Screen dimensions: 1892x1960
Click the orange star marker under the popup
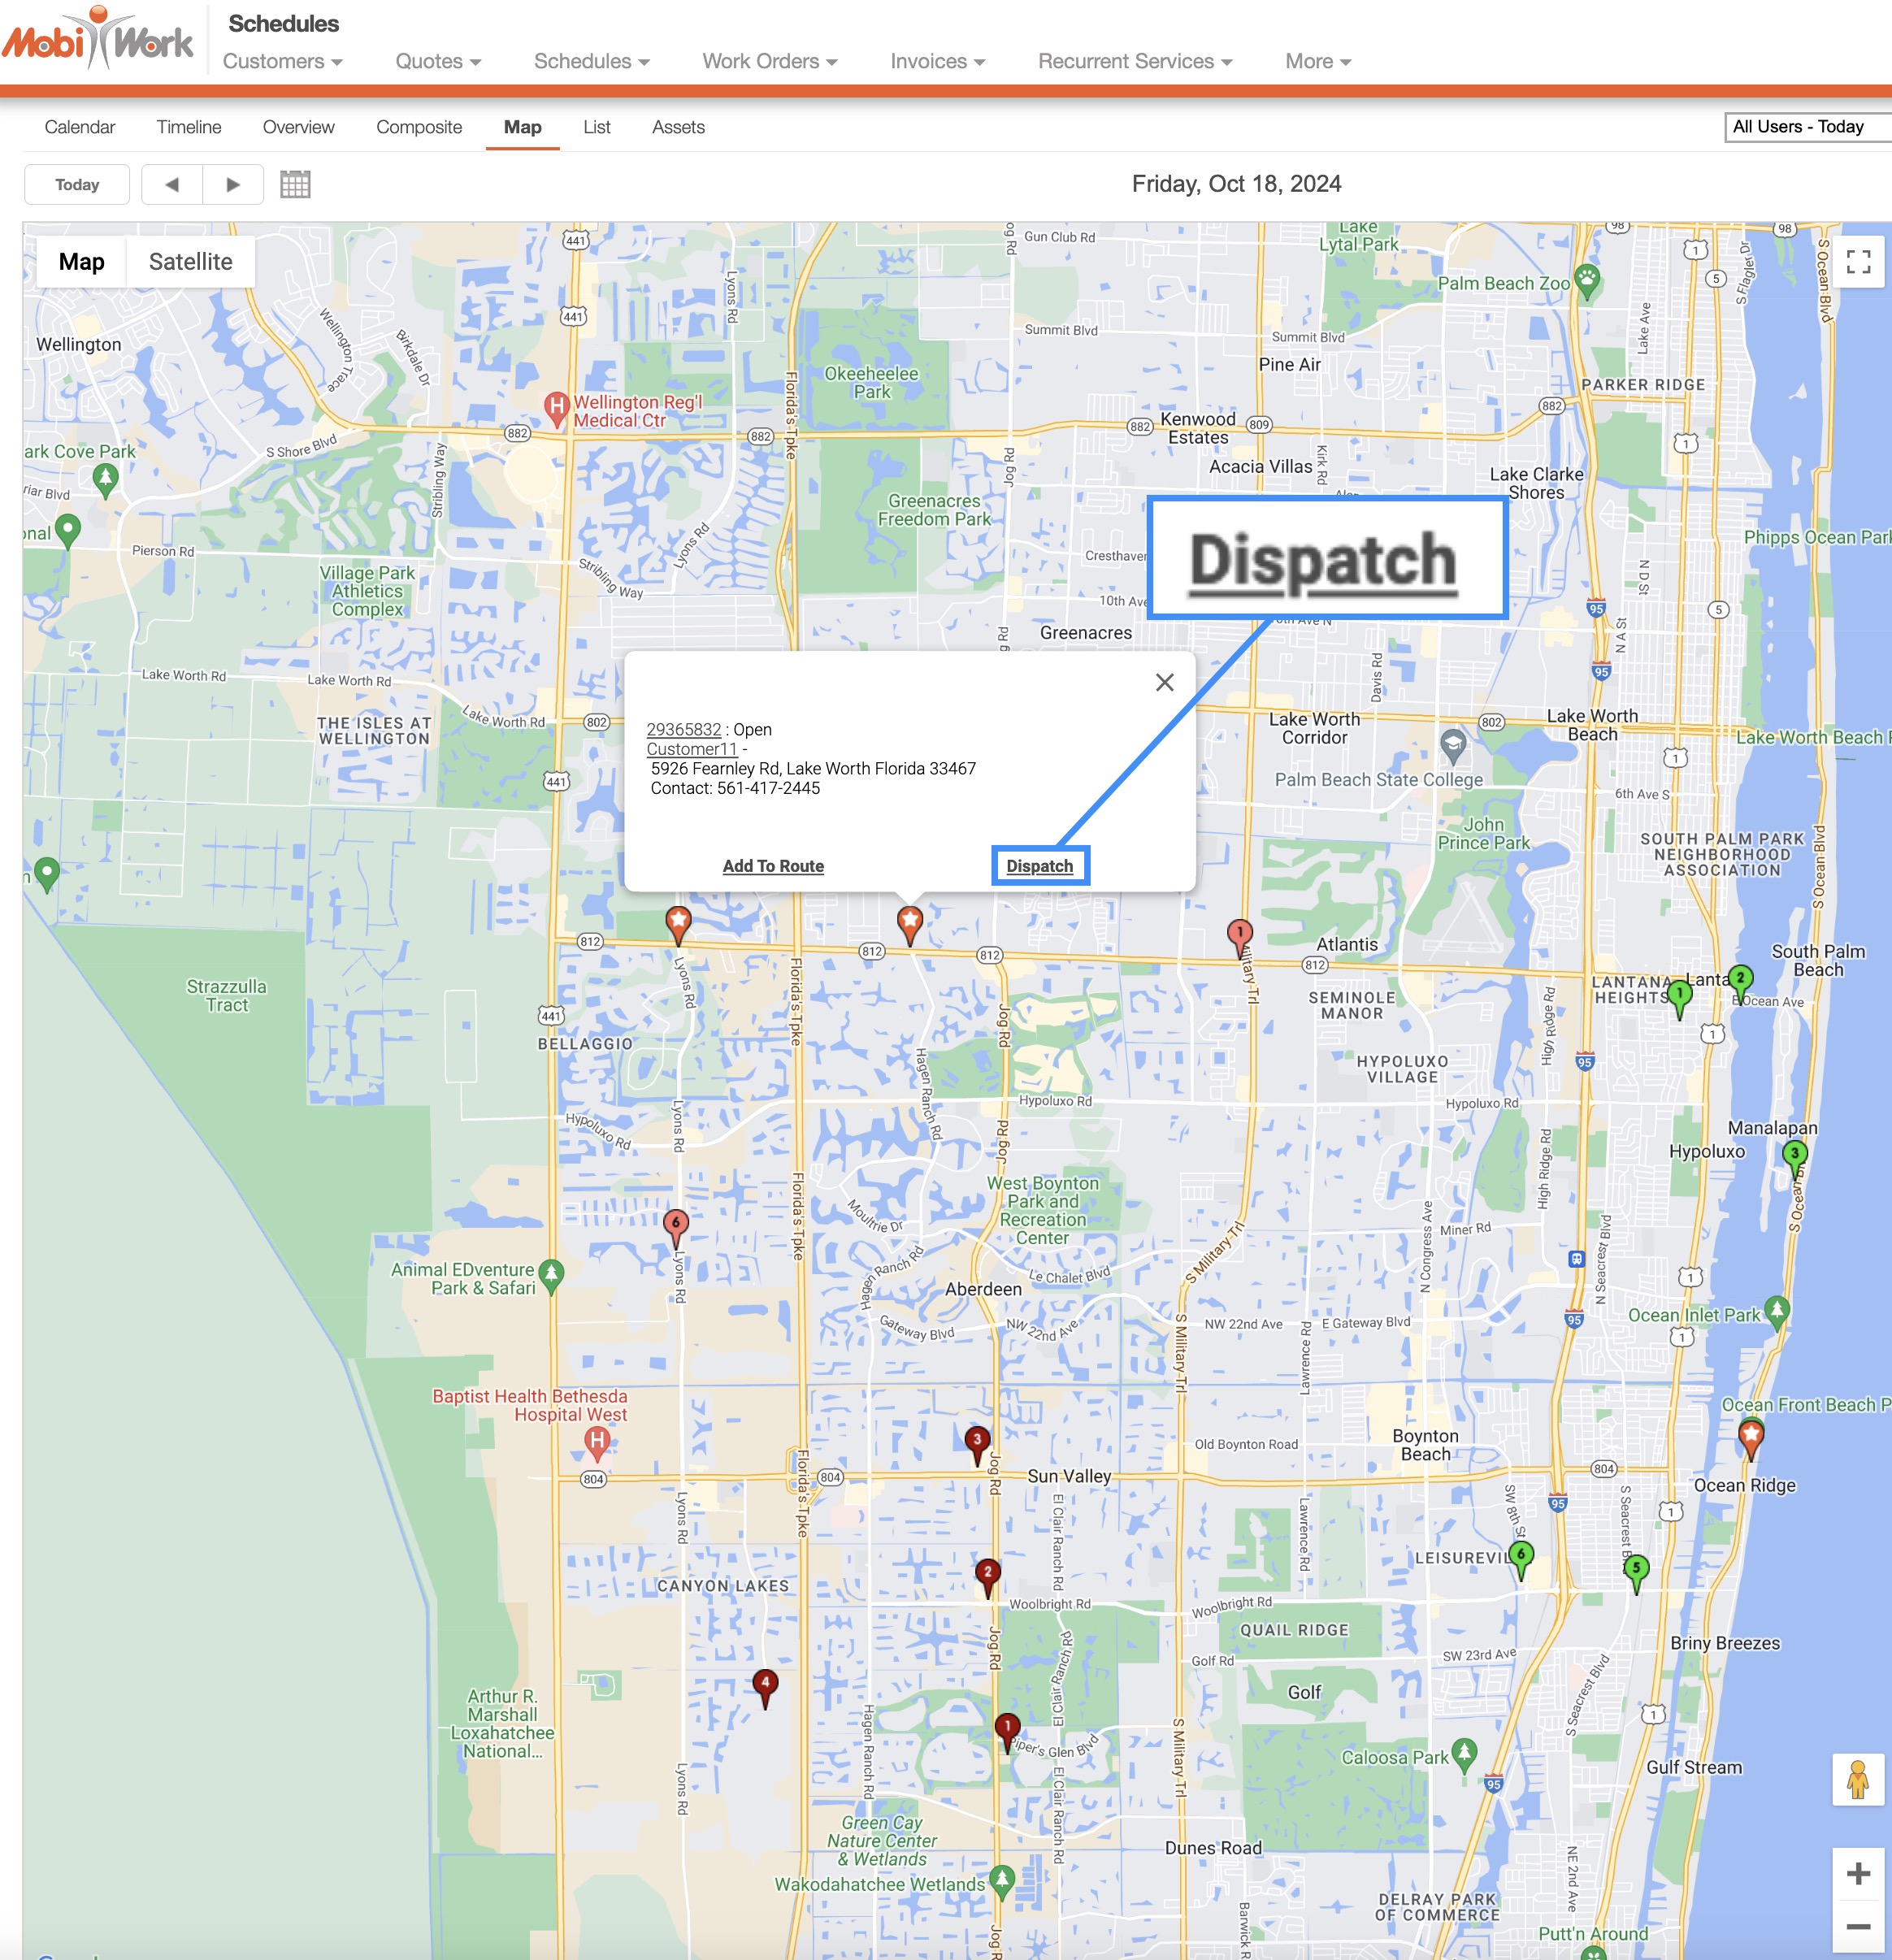click(x=909, y=921)
